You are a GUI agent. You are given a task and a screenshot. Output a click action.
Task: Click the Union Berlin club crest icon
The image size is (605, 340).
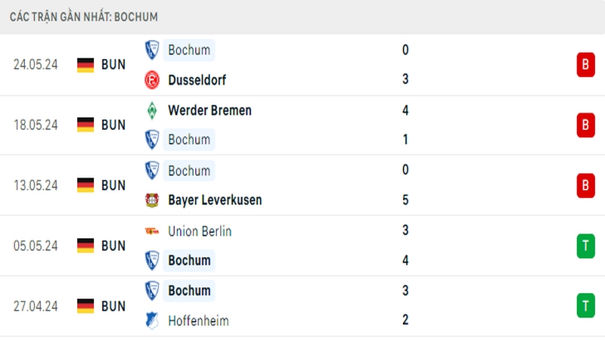tap(152, 231)
